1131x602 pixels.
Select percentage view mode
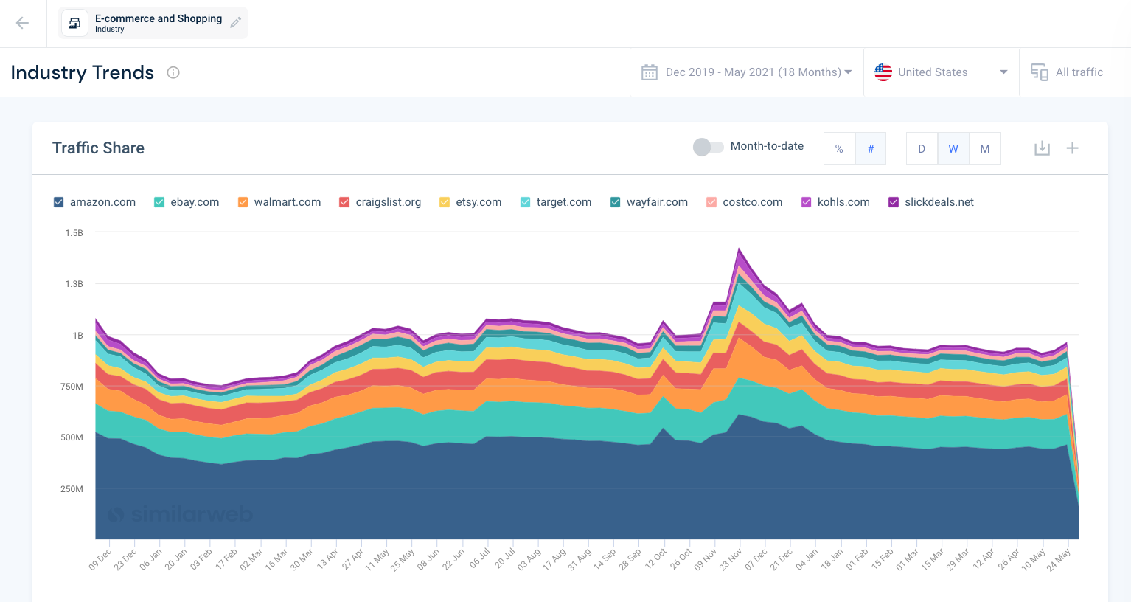point(839,148)
